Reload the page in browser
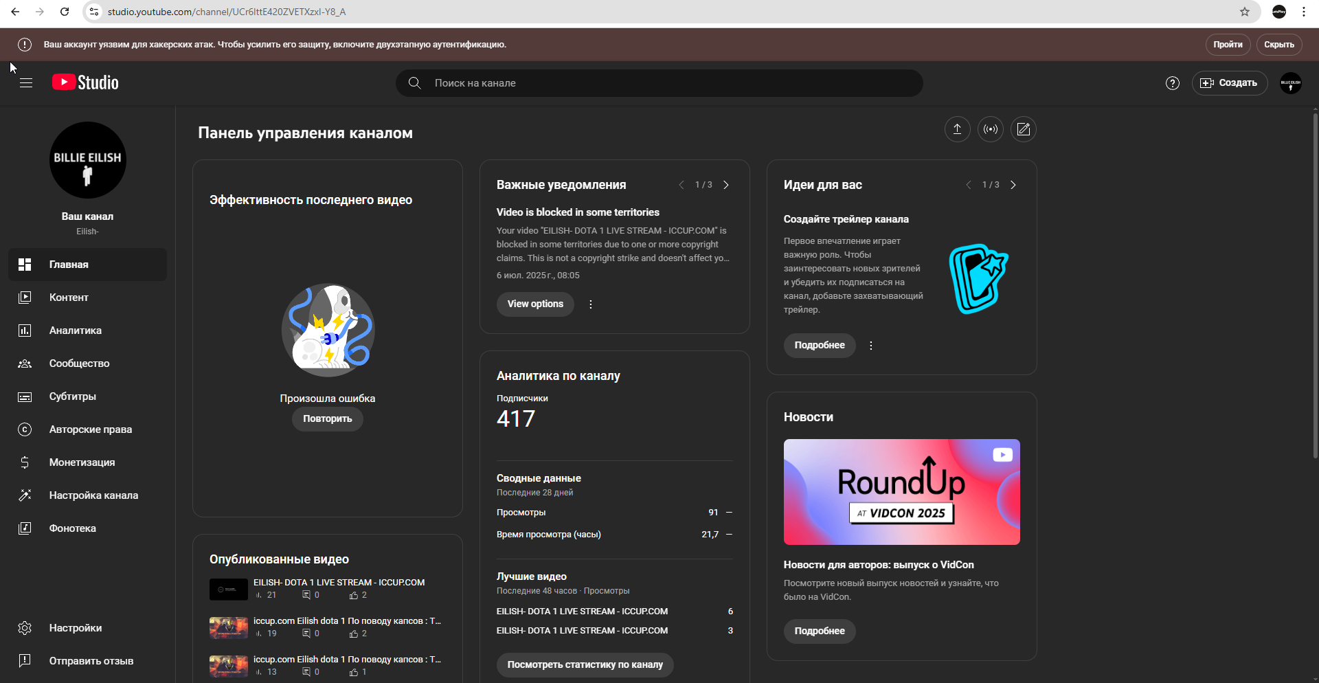This screenshot has width=1319, height=683. 65,12
